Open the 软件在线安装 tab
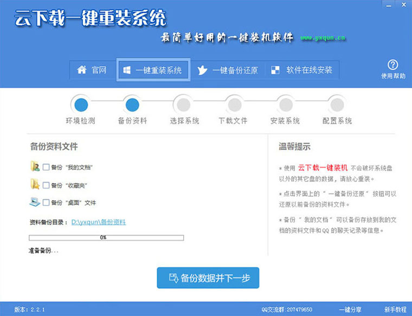Screen dimensions: 412x316 pos(301,70)
